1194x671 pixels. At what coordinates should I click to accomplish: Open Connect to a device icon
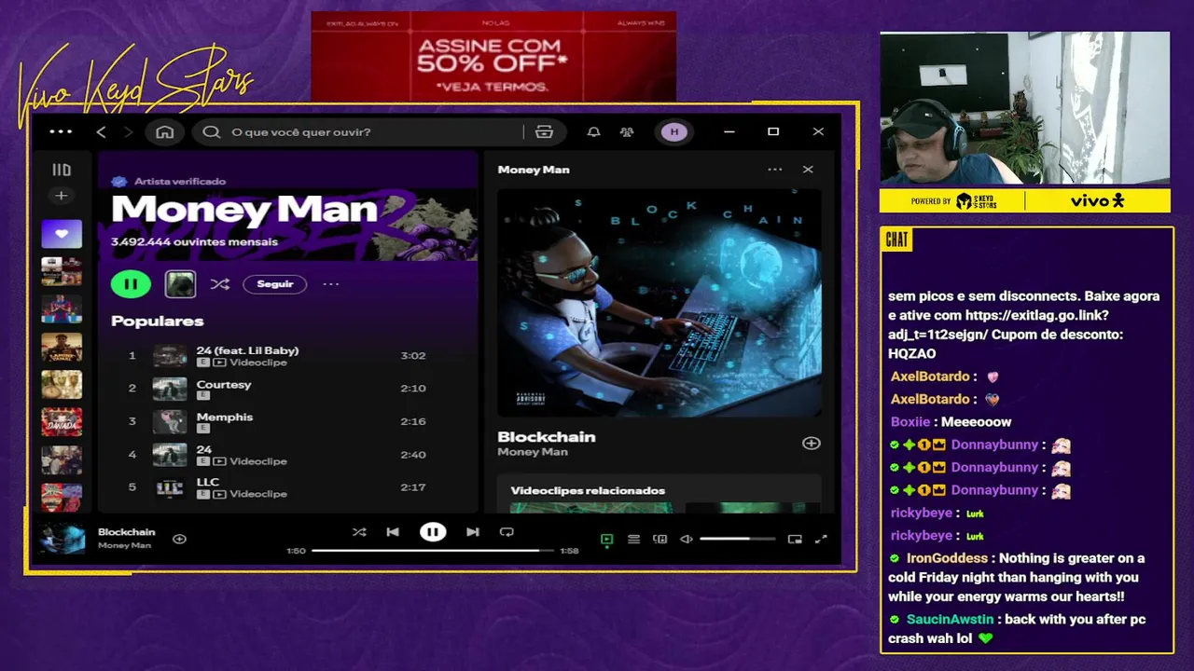click(x=660, y=539)
